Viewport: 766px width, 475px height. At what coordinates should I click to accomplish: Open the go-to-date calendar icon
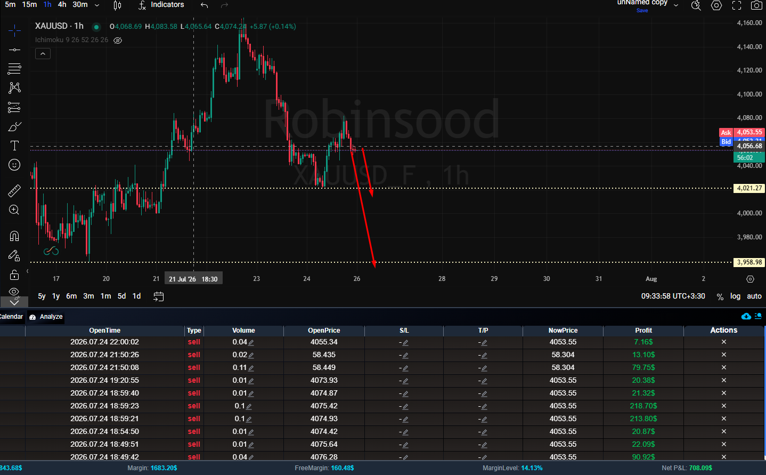(x=158, y=296)
